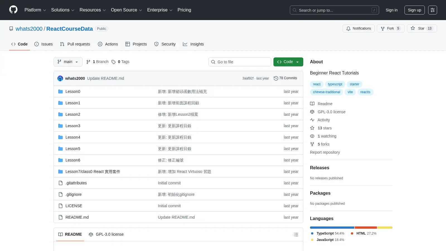Click the scale icon next to GPL-3.0 license

click(312, 112)
